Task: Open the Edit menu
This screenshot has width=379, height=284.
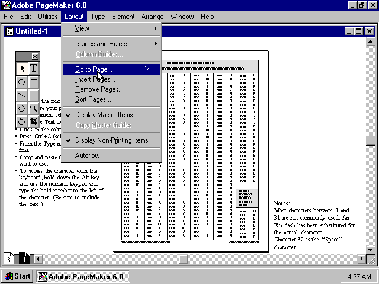Action: tap(25, 17)
